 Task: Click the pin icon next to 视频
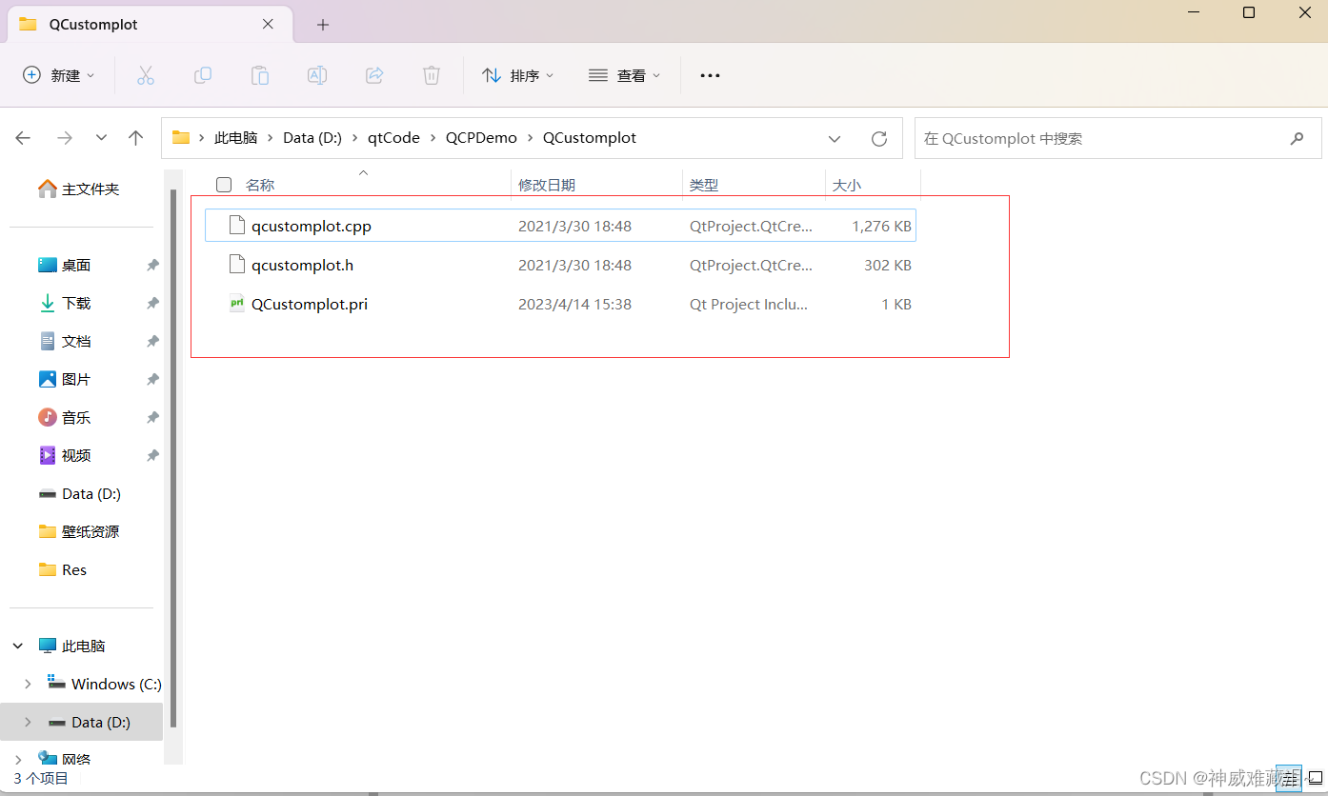152,456
